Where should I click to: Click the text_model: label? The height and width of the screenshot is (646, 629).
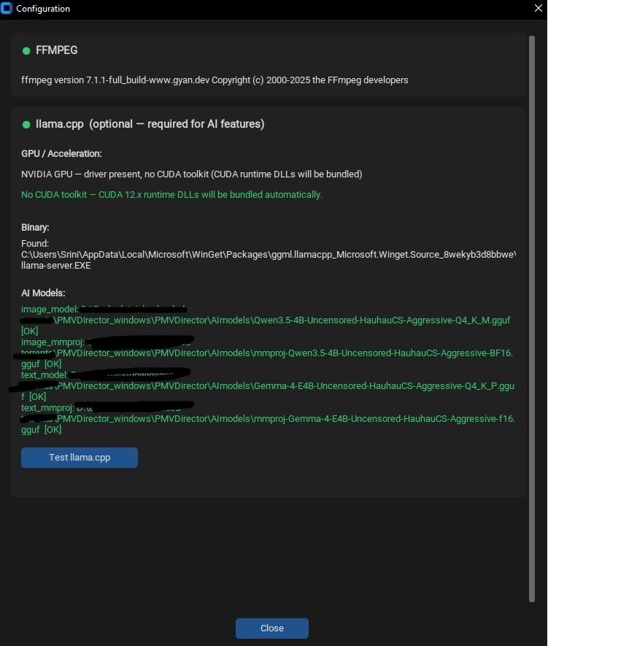coord(45,375)
